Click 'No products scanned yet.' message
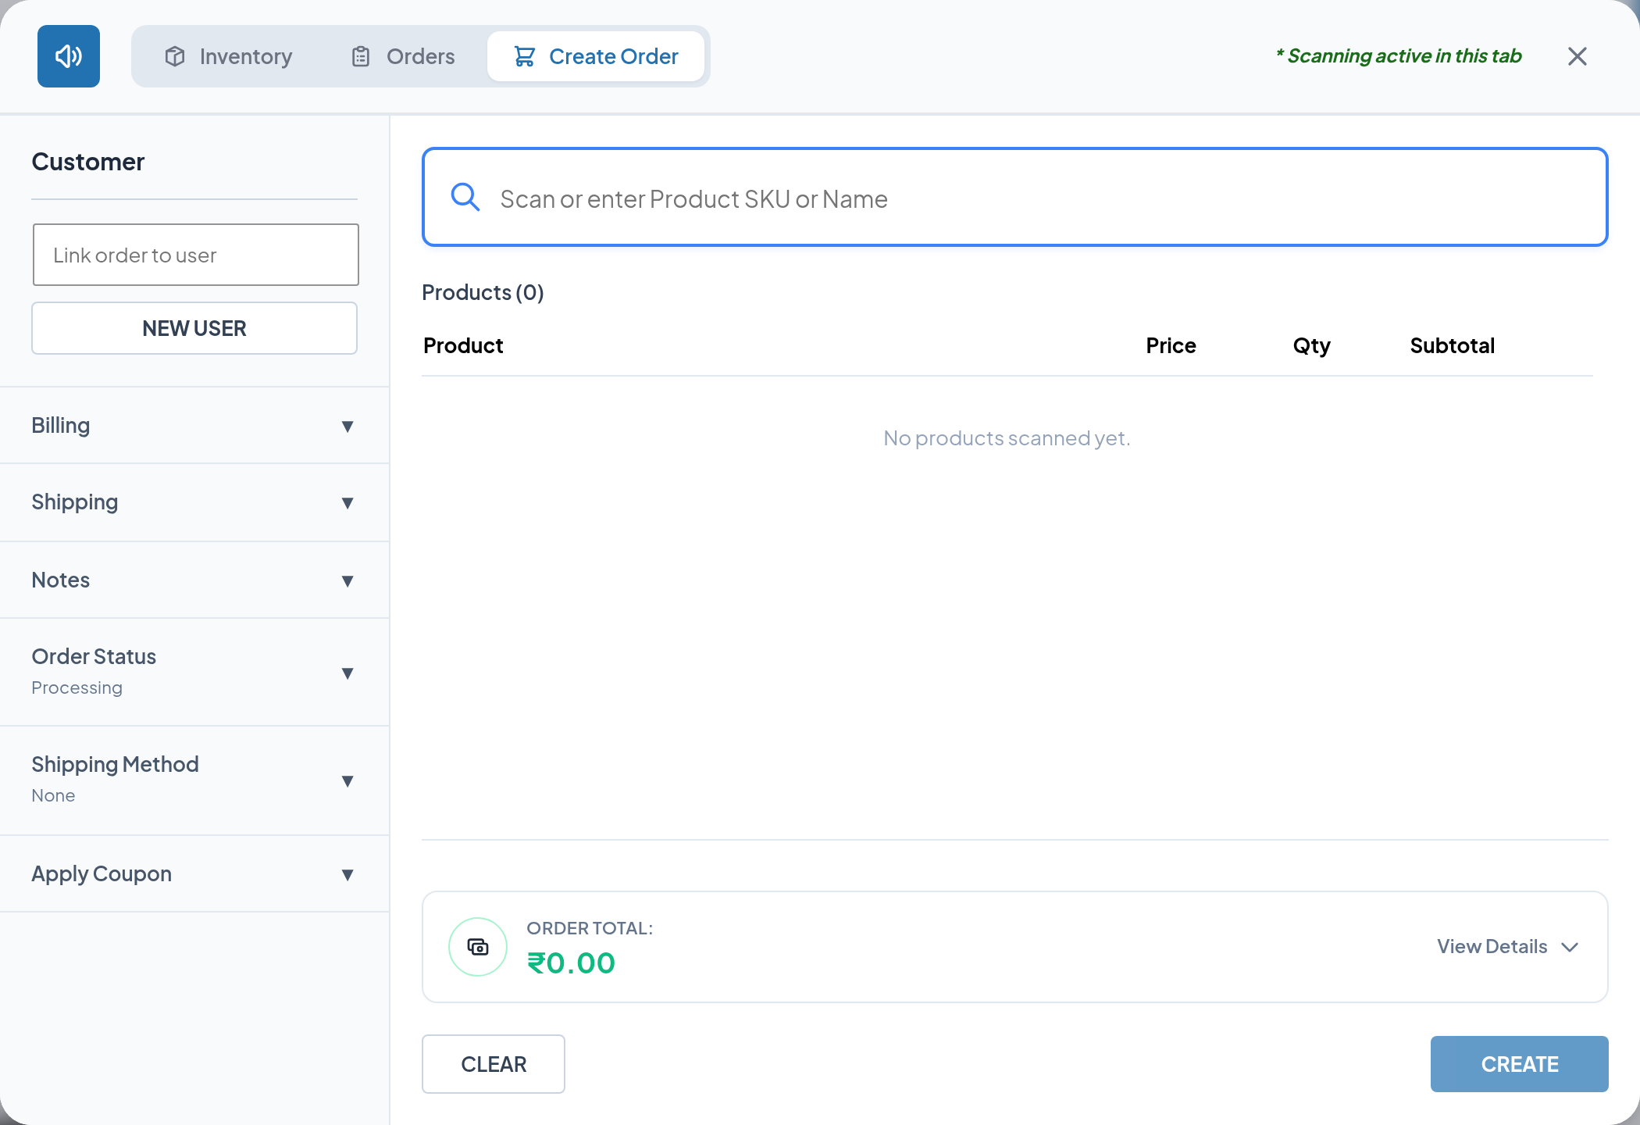This screenshot has height=1125, width=1640. (x=1007, y=437)
